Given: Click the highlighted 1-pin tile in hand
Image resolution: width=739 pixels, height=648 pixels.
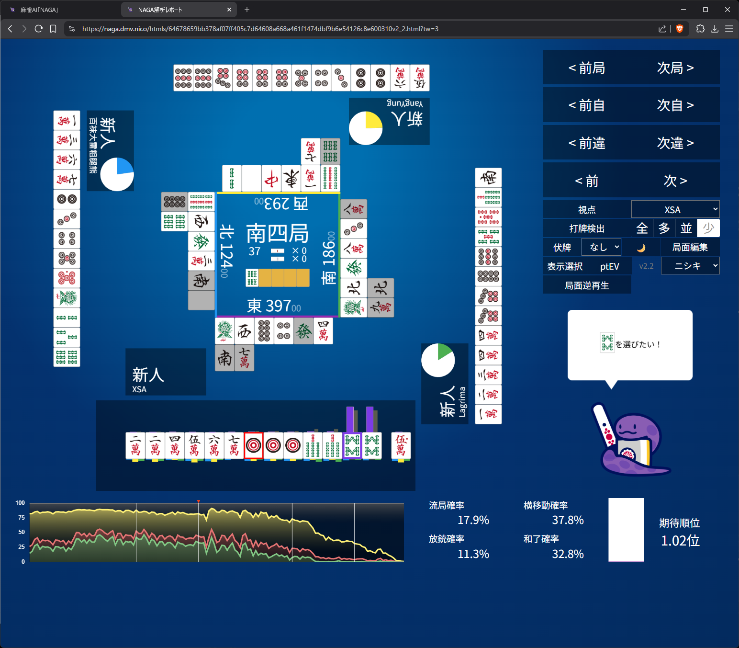Looking at the screenshot, I should tap(254, 446).
